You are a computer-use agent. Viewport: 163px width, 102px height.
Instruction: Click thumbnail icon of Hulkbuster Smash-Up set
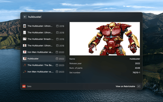25,39
